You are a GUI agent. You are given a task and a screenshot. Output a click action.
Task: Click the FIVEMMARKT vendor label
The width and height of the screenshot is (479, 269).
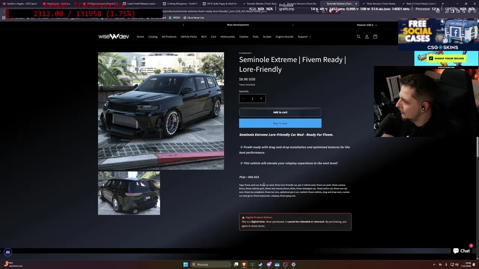tap(245, 53)
